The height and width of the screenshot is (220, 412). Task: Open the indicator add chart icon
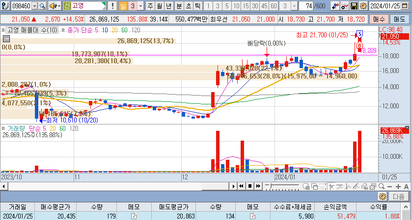[x=344, y=6]
